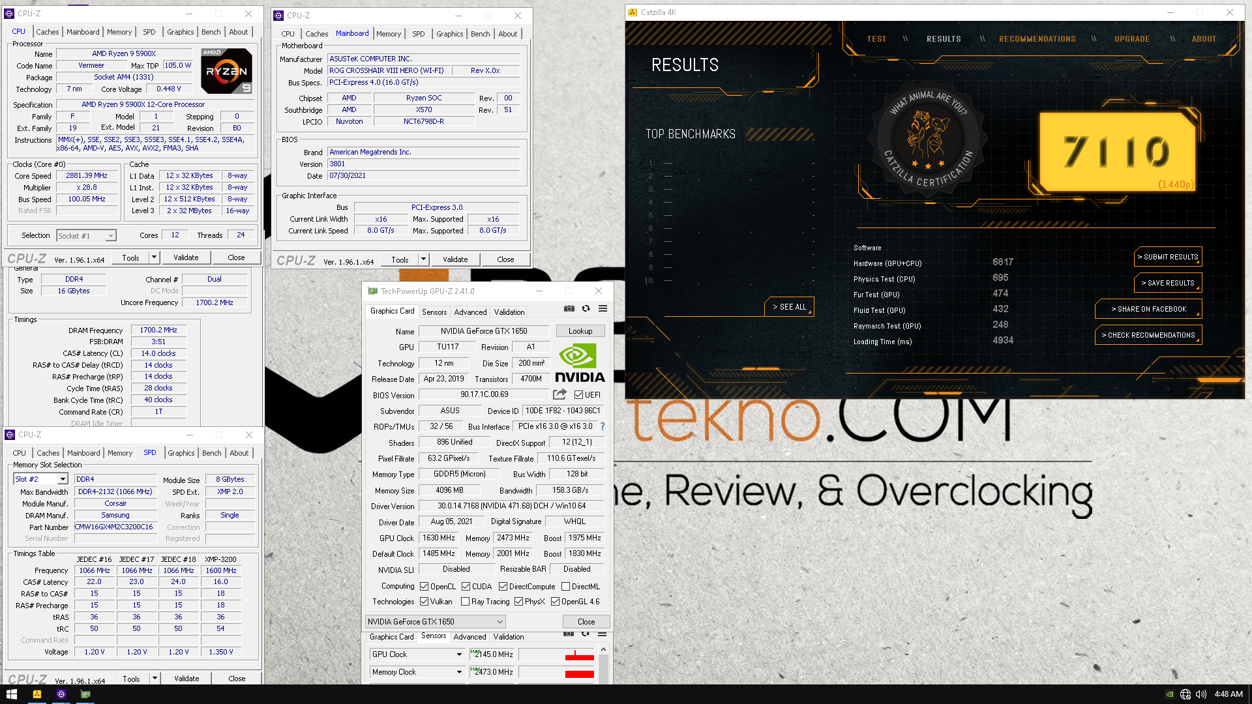Toggle the PhysX checkbox
The width and height of the screenshot is (1252, 704).
pos(518,602)
